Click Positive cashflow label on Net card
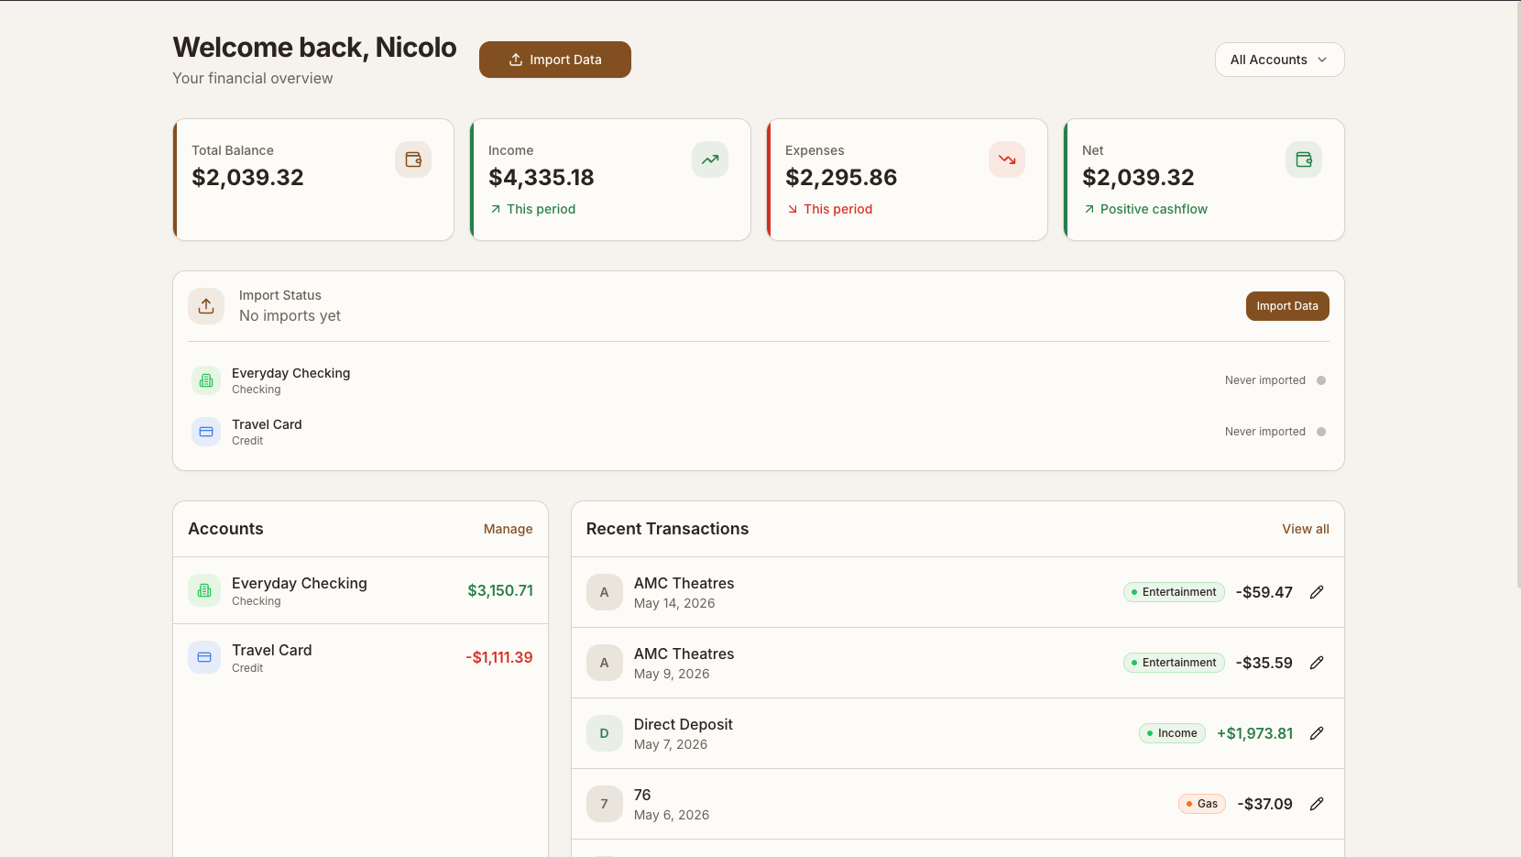This screenshot has width=1521, height=857. coord(1154,209)
